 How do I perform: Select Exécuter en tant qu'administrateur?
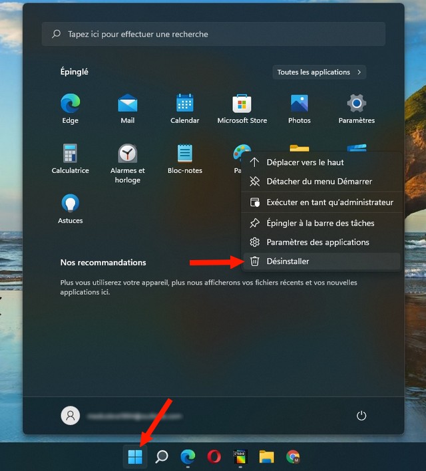click(x=321, y=202)
